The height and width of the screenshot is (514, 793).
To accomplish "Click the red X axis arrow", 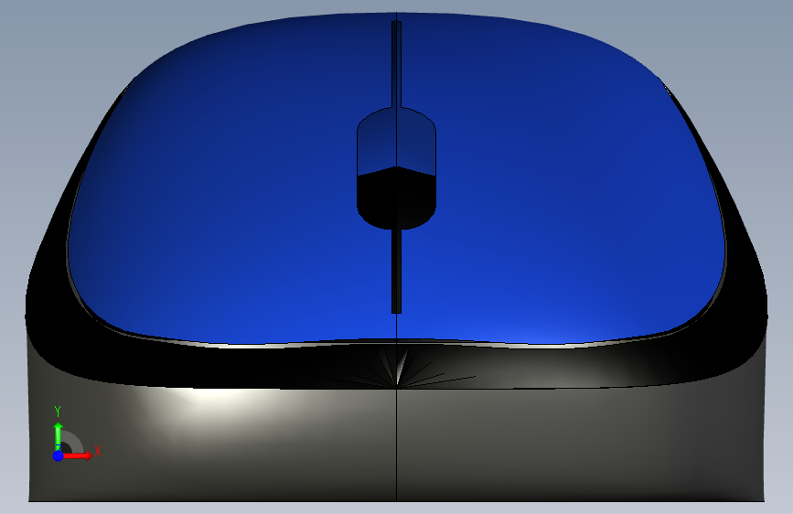I will tap(78, 455).
